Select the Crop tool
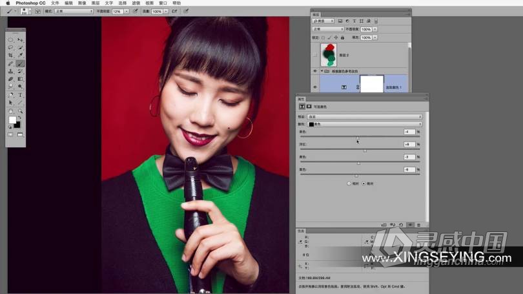Image resolution: width=523 pixels, height=294 pixels. (x=11, y=56)
